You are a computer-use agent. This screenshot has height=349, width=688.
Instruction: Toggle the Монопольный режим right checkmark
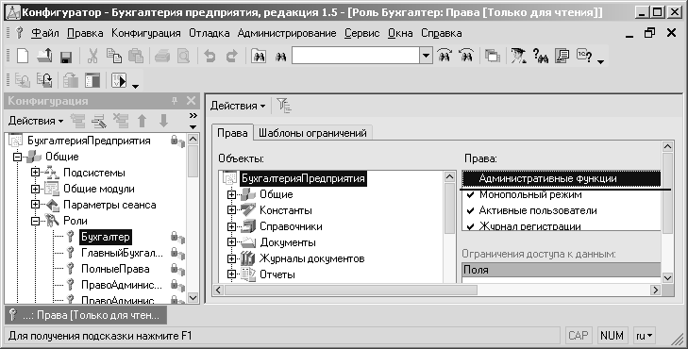coord(471,194)
